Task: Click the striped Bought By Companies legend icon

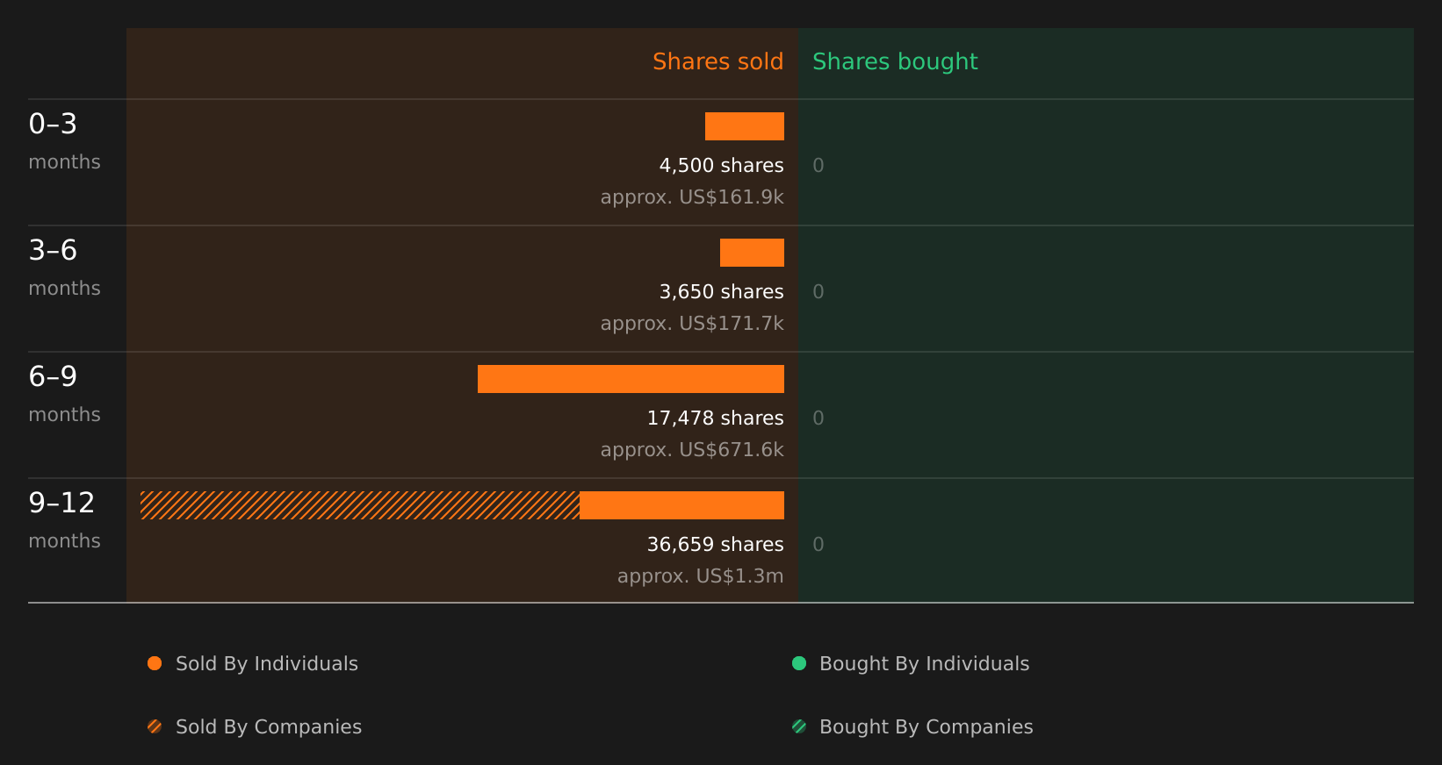Action: (x=799, y=726)
